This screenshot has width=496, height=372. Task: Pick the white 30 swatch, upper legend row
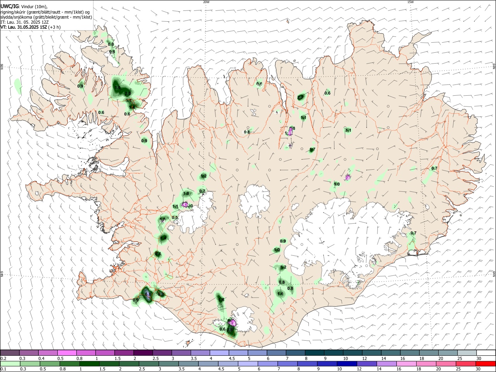click(x=486, y=353)
